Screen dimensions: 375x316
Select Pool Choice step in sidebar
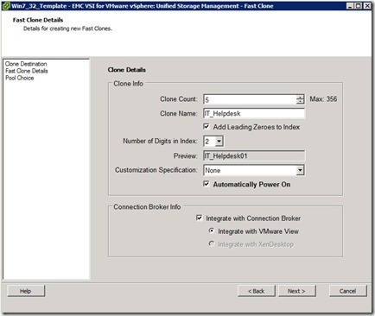click(20, 78)
